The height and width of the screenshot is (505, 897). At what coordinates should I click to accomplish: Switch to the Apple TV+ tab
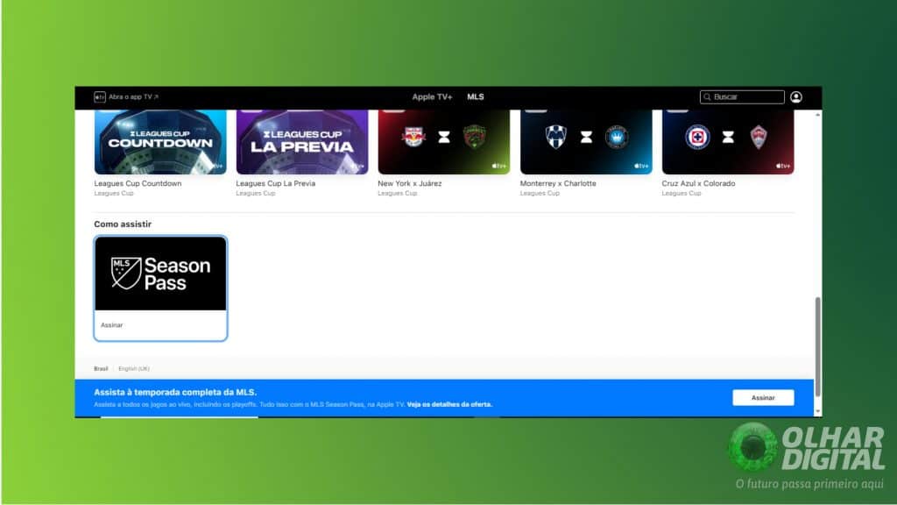[x=433, y=96]
